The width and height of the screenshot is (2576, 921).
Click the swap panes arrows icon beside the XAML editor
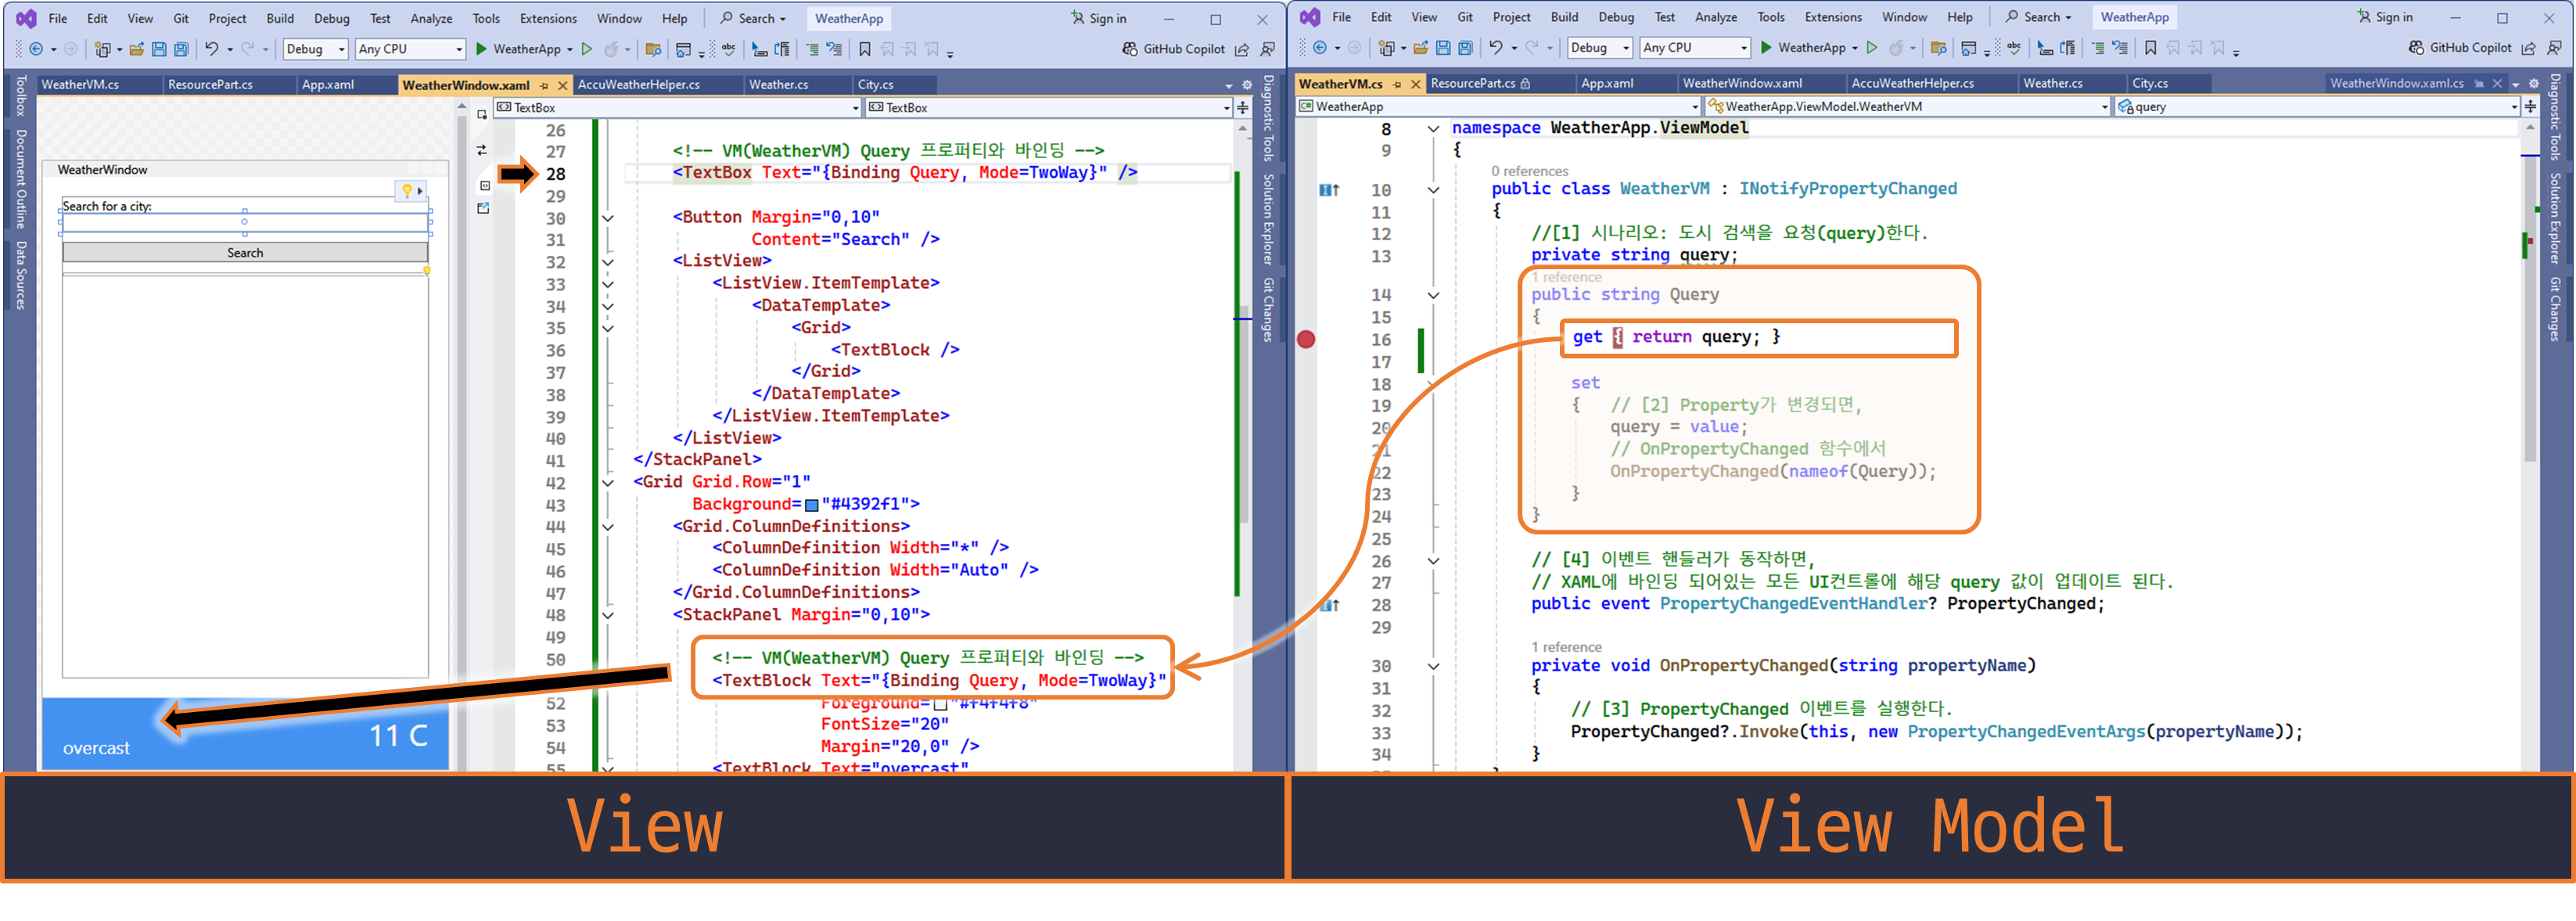(x=482, y=150)
